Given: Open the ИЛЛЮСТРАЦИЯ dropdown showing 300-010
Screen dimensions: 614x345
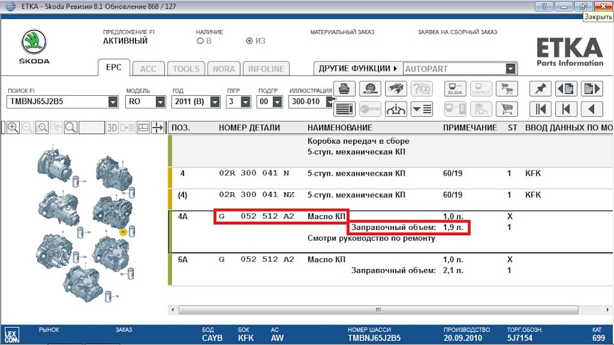Looking at the screenshot, I should click(x=330, y=102).
